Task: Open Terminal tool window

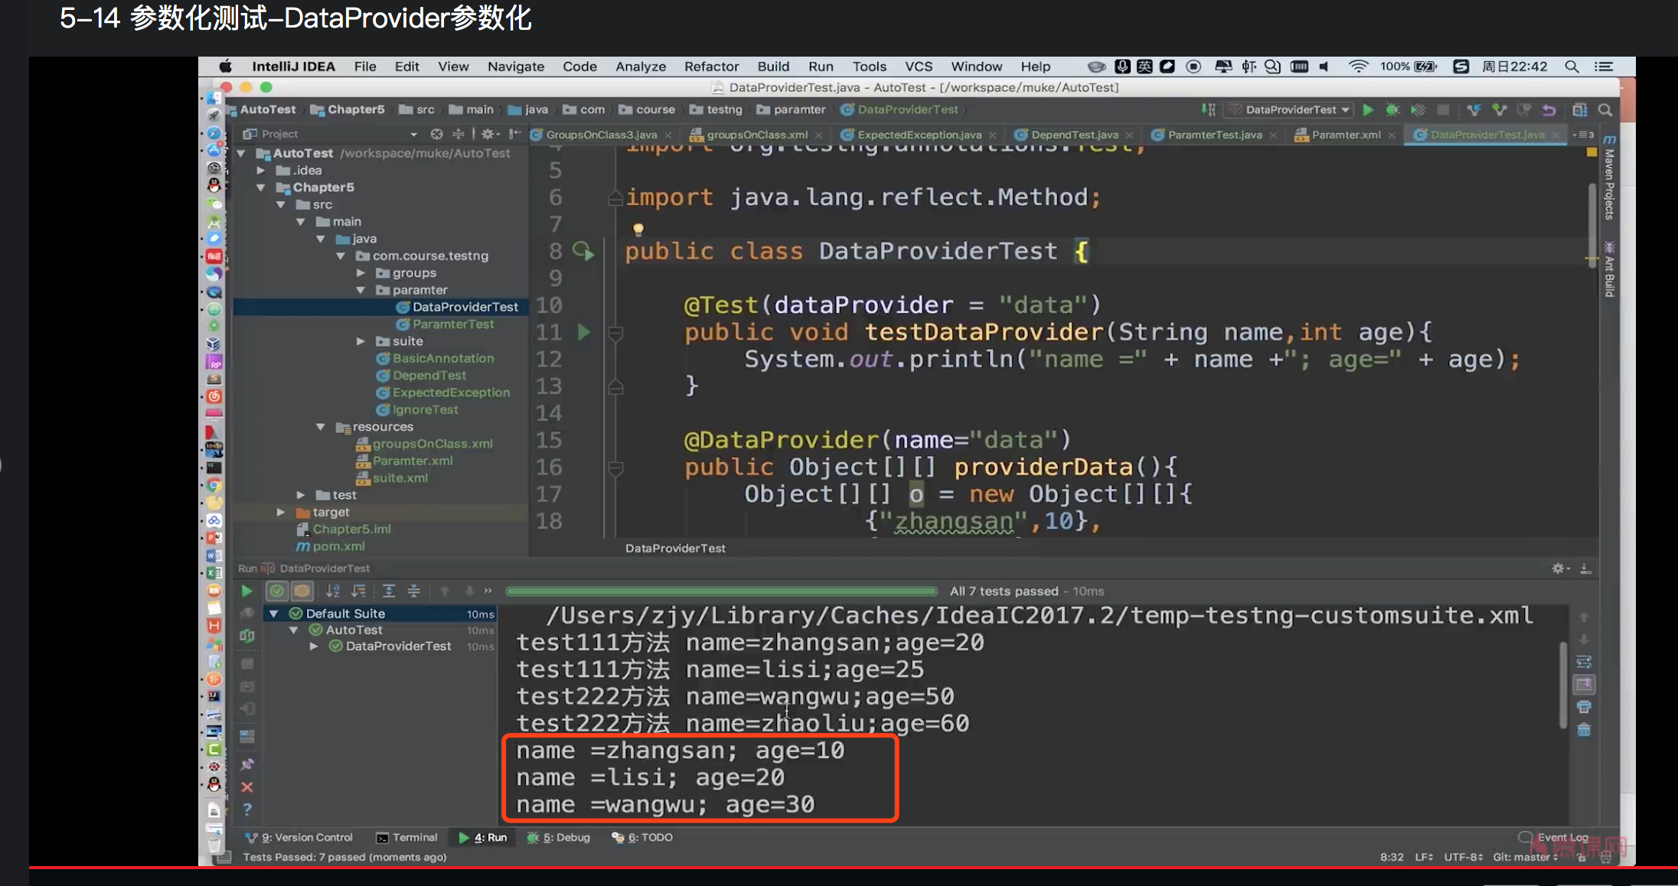Action: [407, 838]
